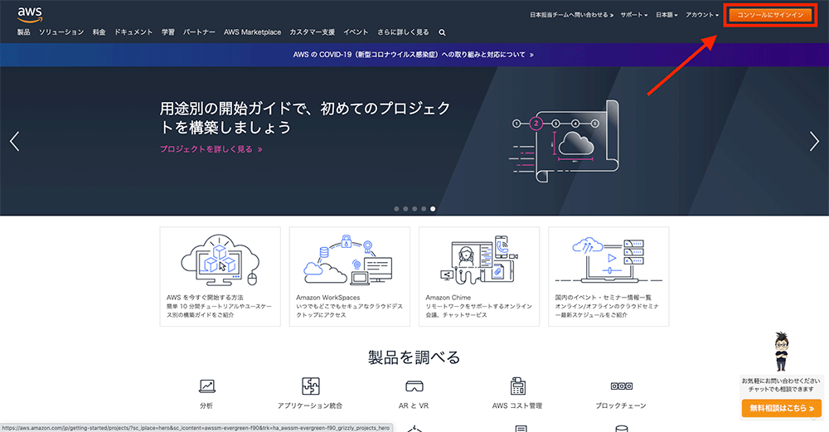Open the 製品 menu
The height and width of the screenshot is (432, 829).
[24, 32]
